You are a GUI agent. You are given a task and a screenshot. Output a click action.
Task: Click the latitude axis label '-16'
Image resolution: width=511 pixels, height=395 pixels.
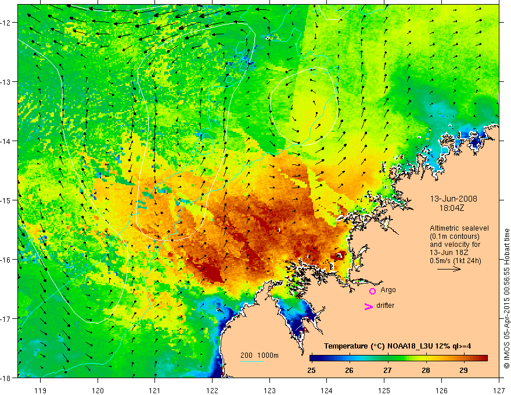pos(6,260)
